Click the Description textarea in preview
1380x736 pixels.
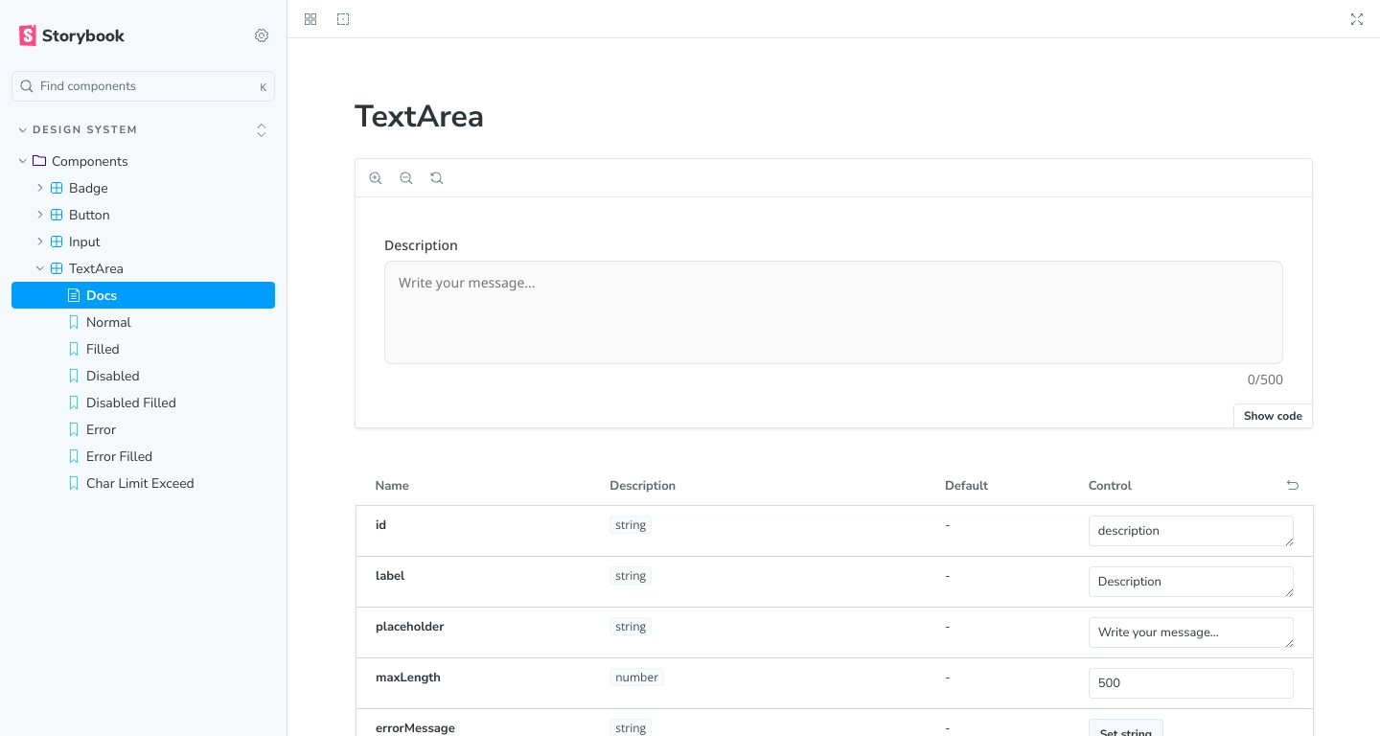(x=834, y=312)
